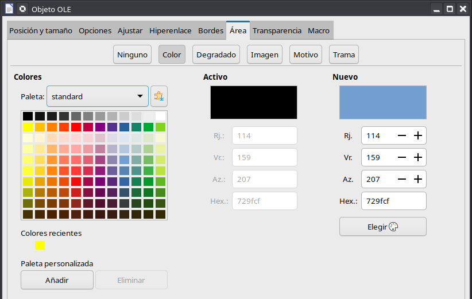
Task: Select the black swatch in the palette
Action: [28, 116]
